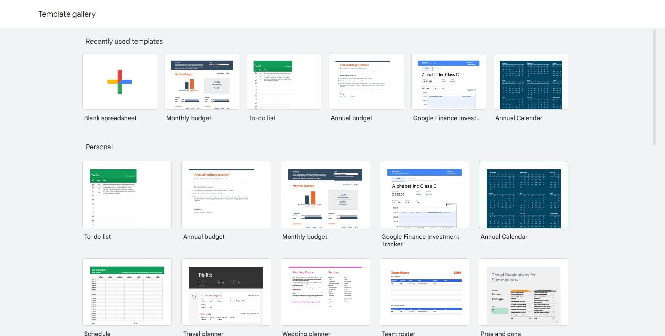The width and height of the screenshot is (665, 336).
Task: Select the Annual Calendar under Recently used
Action: (531, 81)
